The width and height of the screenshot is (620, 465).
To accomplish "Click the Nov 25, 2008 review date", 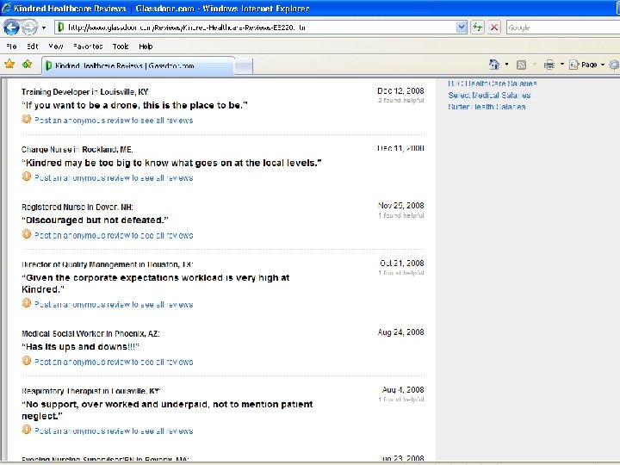I will pos(401,206).
